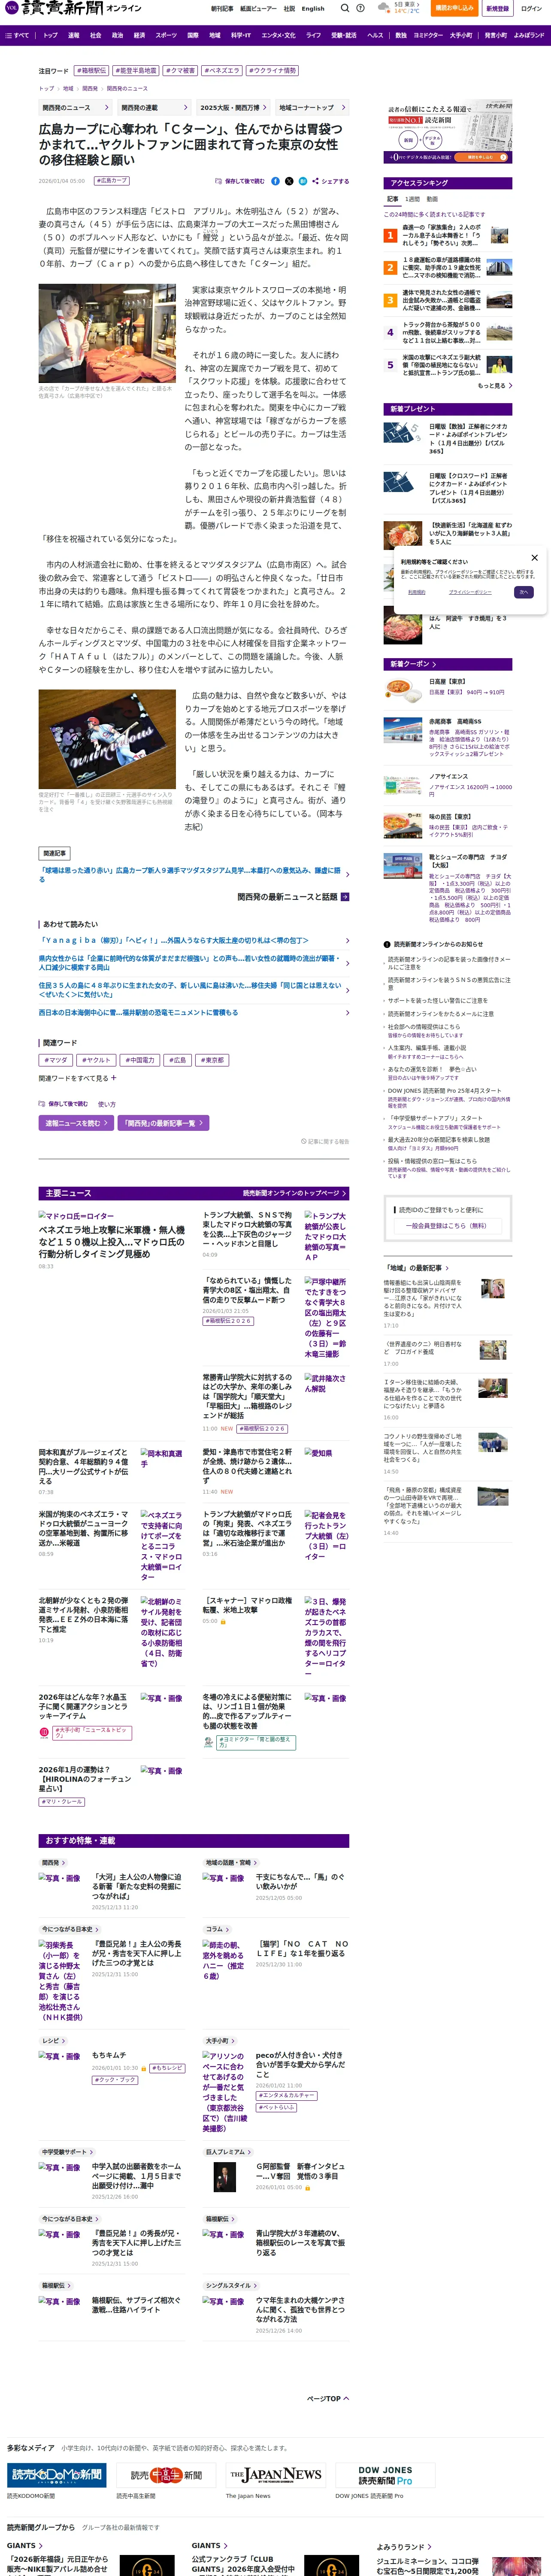551x2576 pixels.
Task: Expand the 関西発の連載 section chevron
Action: pos(186,107)
